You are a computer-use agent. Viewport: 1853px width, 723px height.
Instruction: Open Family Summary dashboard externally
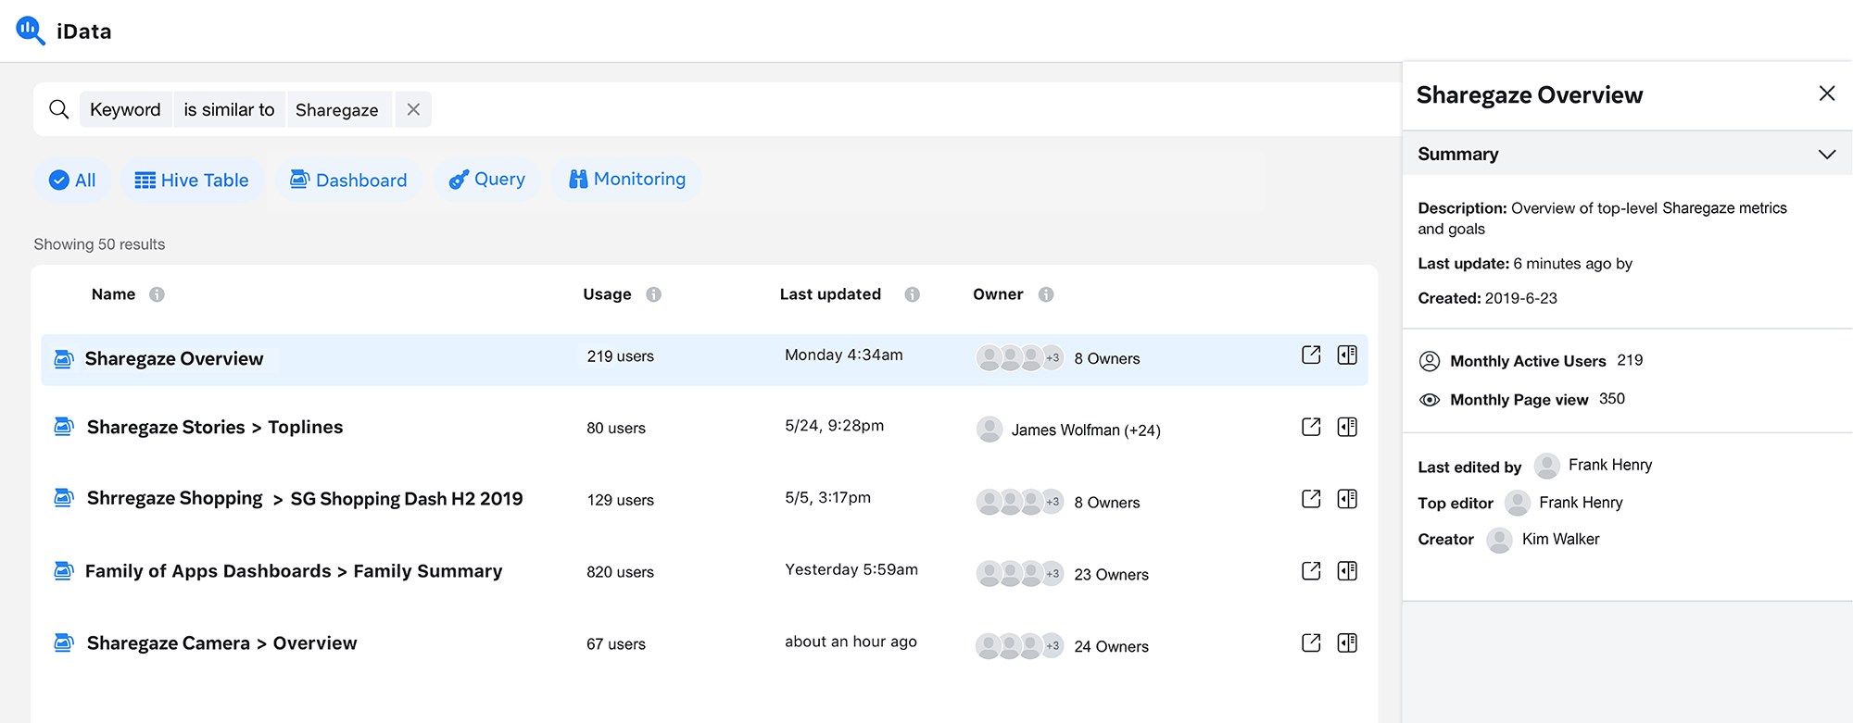click(x=1311, y=571)
